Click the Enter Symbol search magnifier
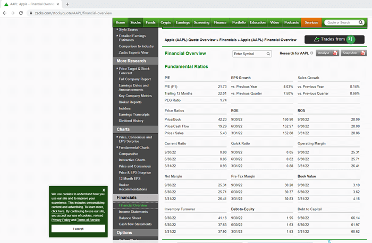Viewport: 372px width, 243px height. click(x=268, y=54)
